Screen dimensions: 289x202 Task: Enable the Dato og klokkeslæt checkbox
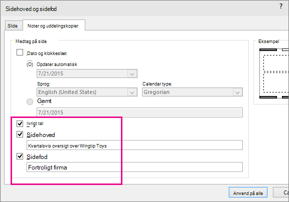[20, 52]
